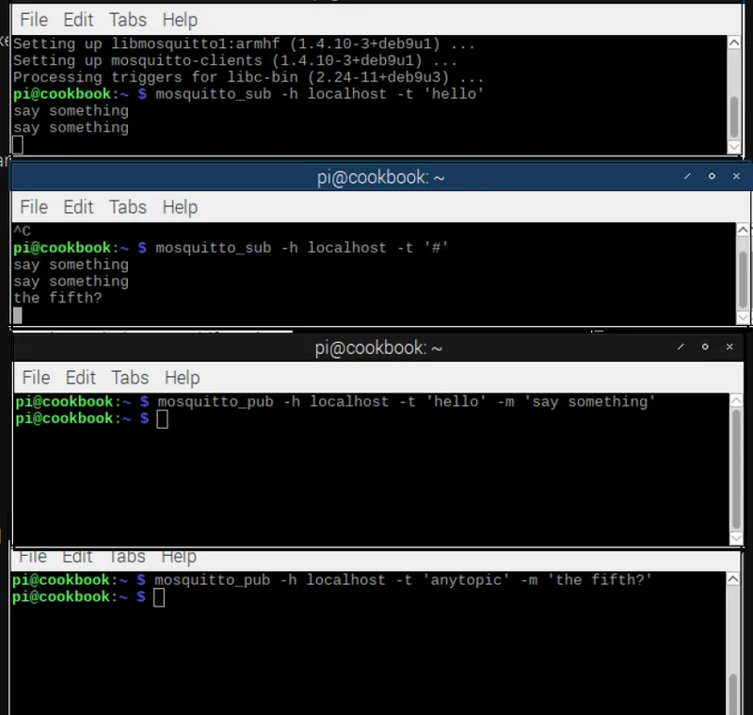Click the scrollbar up arrow in second terminal
This screenshot has height=715, width=753.
pyautogui.click(x=743, y=227)
